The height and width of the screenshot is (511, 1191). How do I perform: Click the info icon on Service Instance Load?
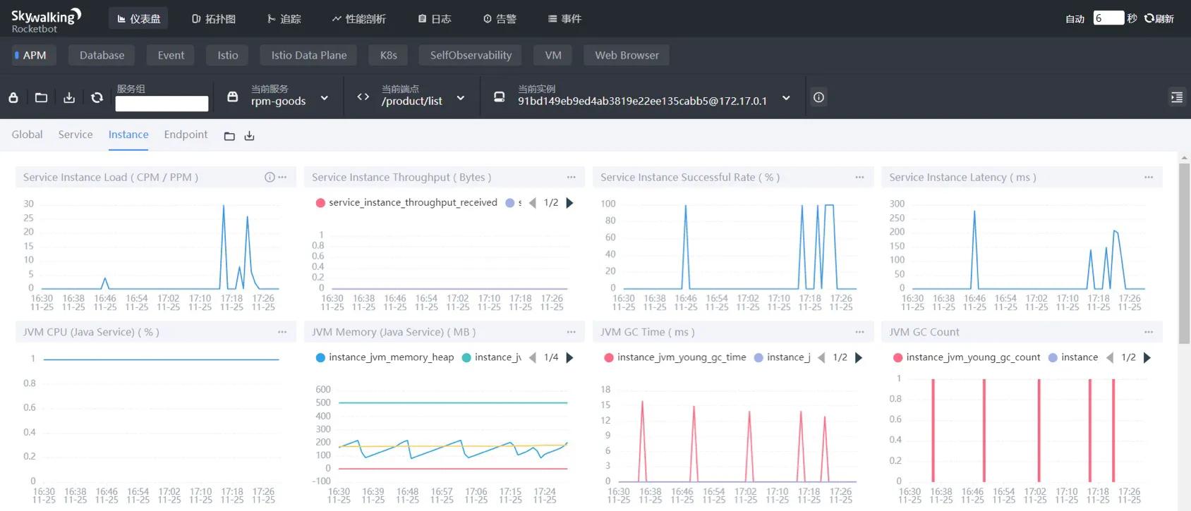click(x=270, y=178)
